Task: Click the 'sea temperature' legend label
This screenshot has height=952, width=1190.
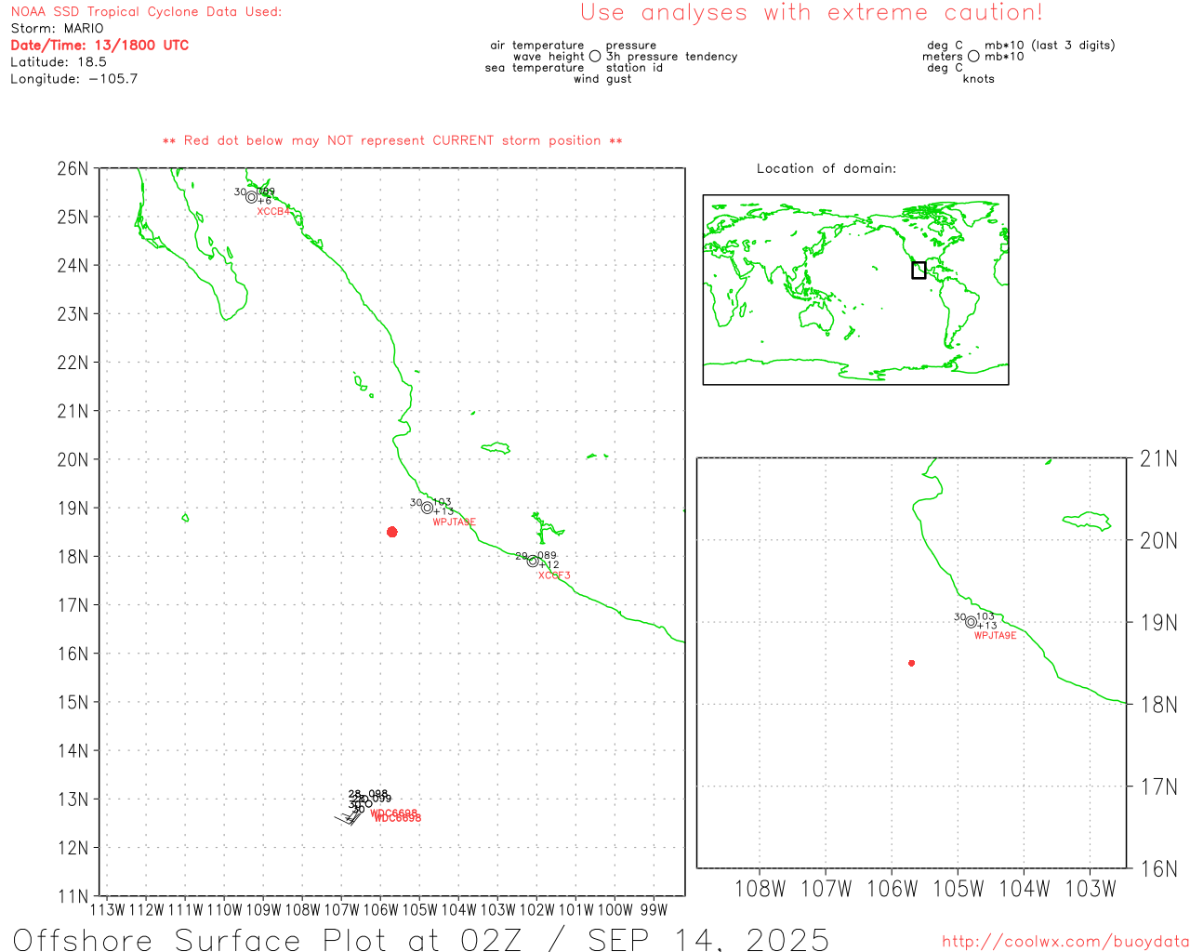Action: coord(535,68)
